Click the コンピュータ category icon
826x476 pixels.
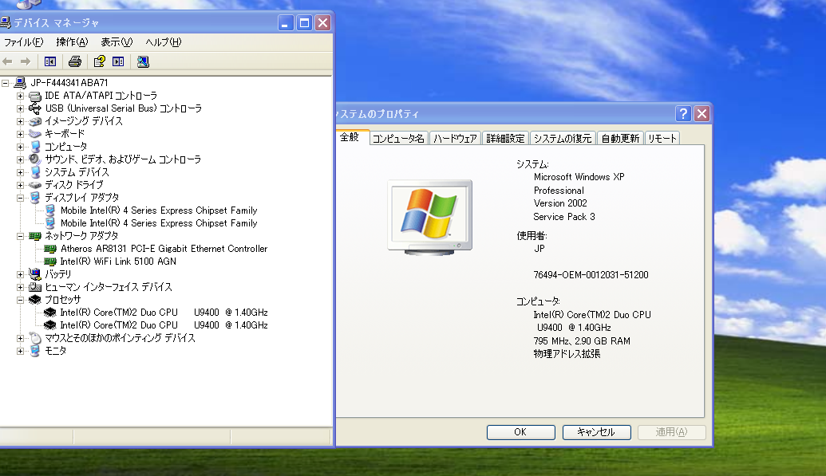35,147
